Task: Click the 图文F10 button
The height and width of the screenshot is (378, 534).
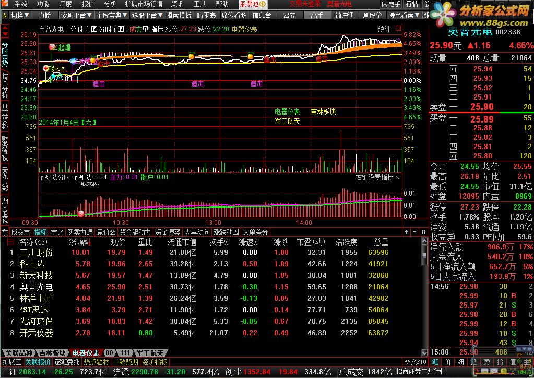Action: 415,362
